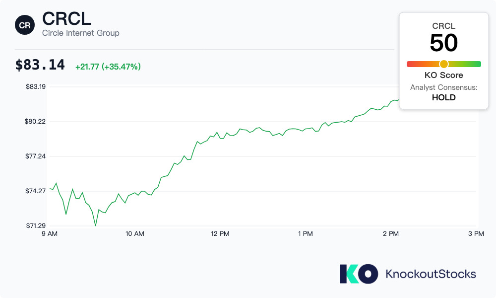The height and width of the screenshot is (298, 496).
Task: Click the Analyst Consensus label
Action: [443, 87]
